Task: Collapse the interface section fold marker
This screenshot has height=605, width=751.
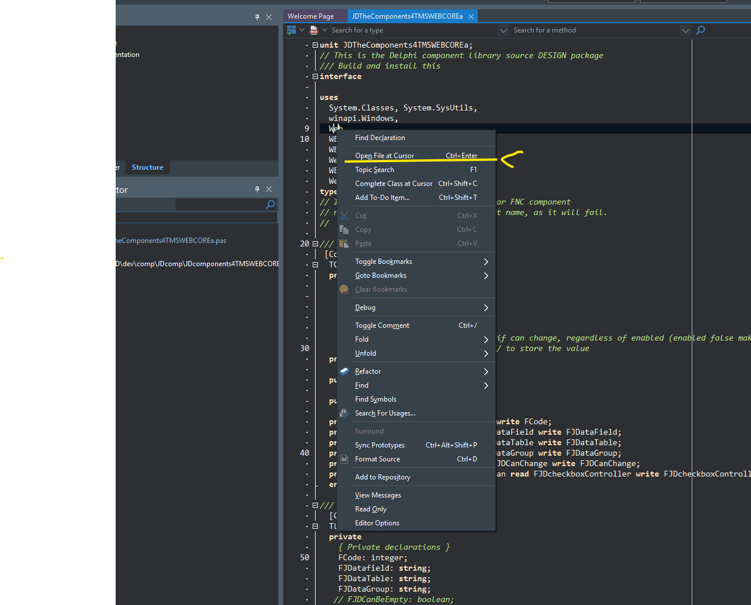Action: [315, 76]
